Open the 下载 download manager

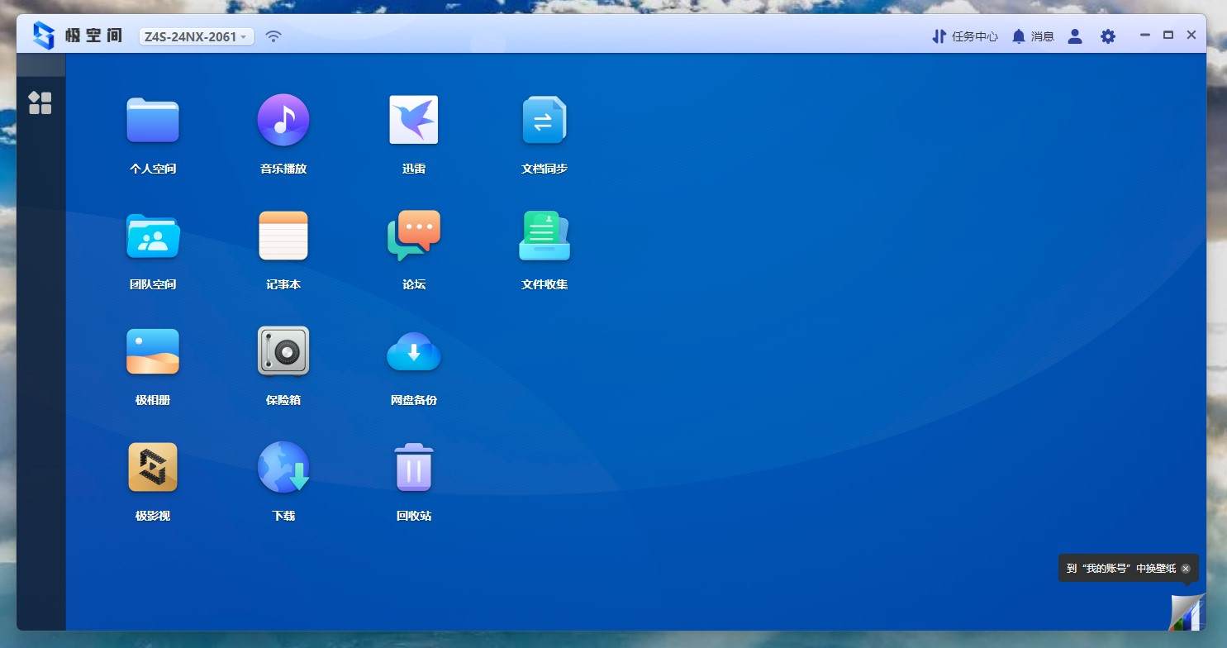click(283, 468)
